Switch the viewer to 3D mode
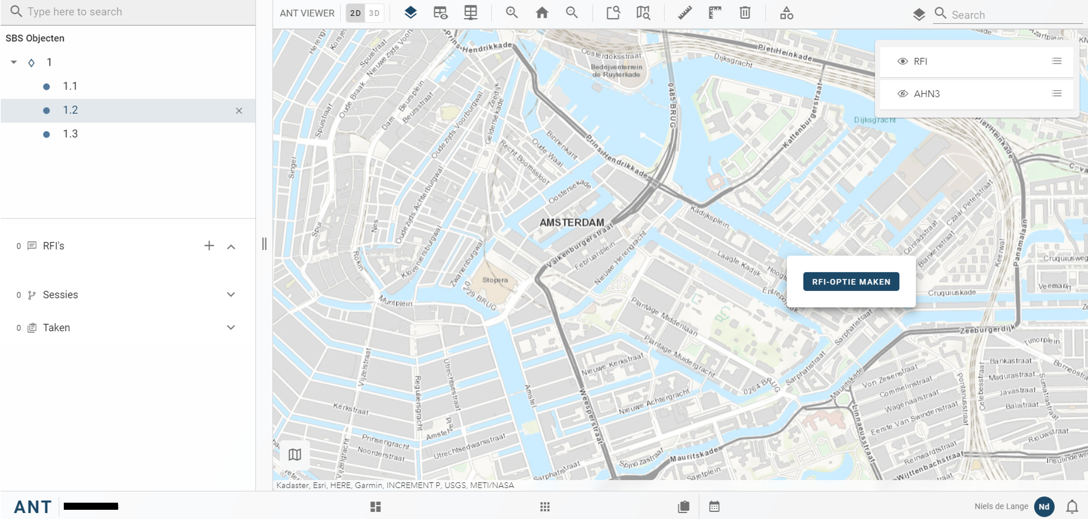 374,13
